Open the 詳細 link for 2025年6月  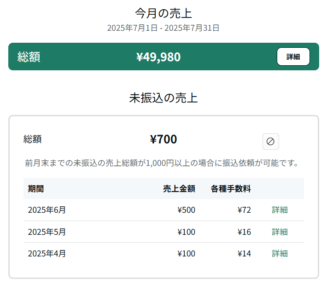tap(280, 210)
